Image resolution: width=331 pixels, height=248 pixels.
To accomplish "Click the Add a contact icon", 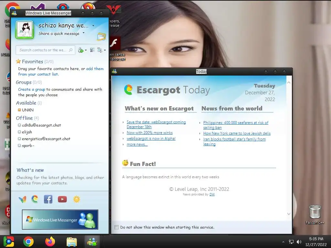I will [80, 50].
